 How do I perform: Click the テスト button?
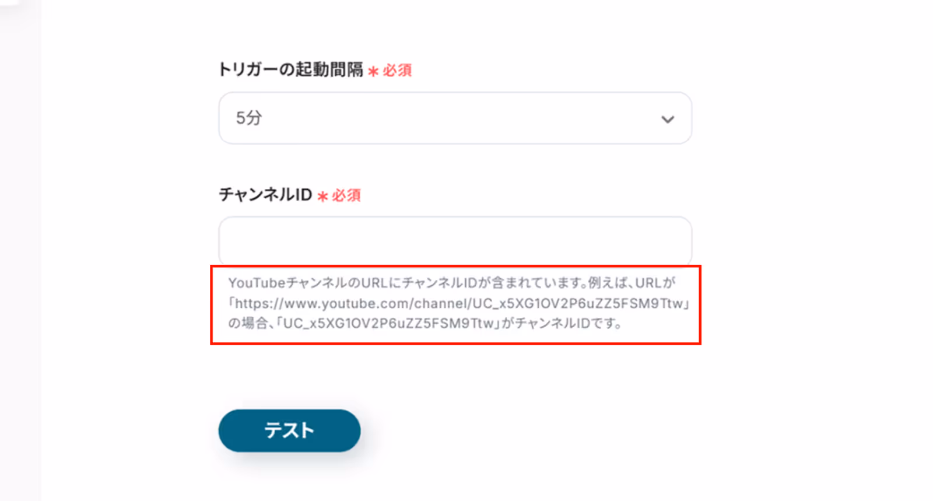pos(289,430)
